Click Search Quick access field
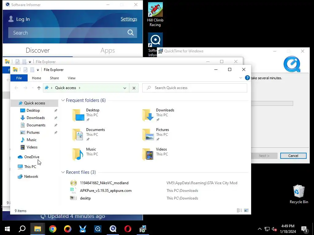 coord(195,88)
